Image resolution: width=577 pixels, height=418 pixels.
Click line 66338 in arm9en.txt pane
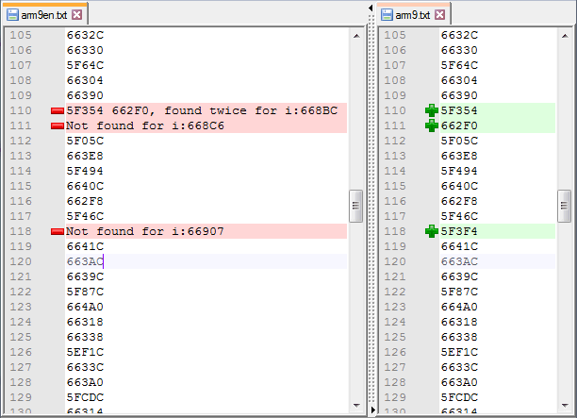pos(85,337)
